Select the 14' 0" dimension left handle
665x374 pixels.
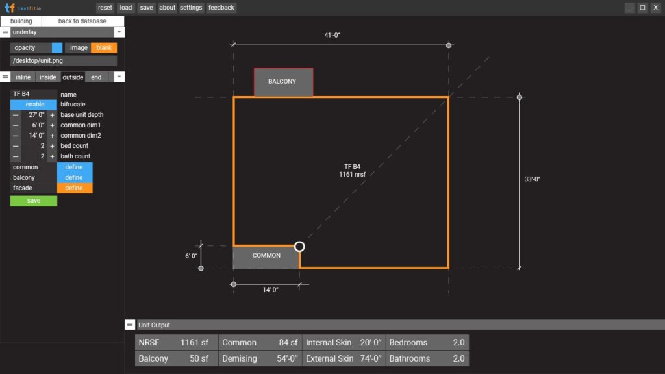coord(233,284)
